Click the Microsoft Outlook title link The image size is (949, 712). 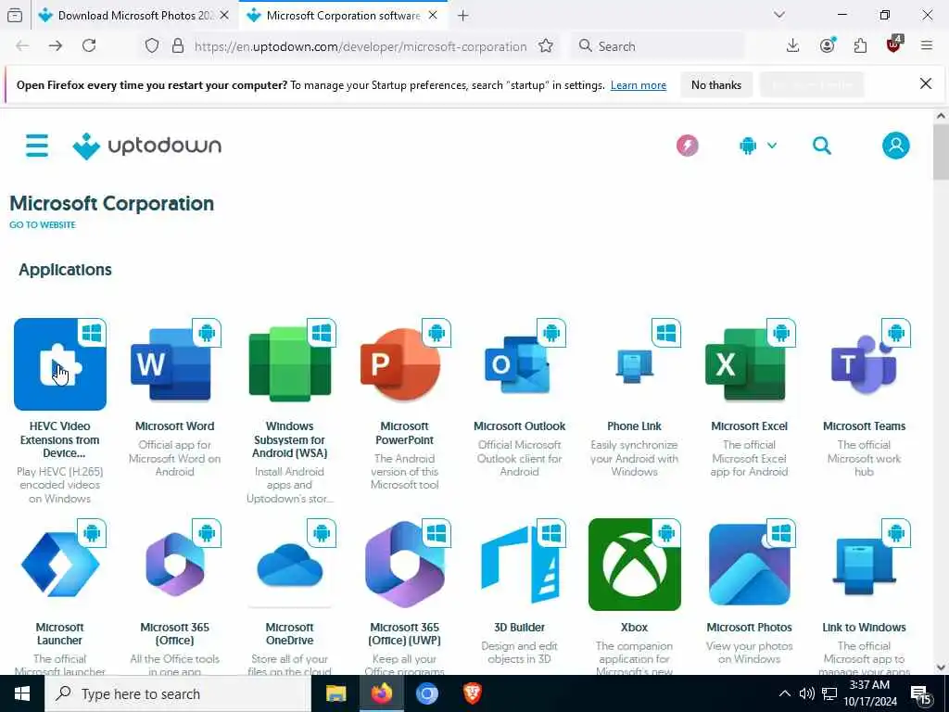[519, 426]
